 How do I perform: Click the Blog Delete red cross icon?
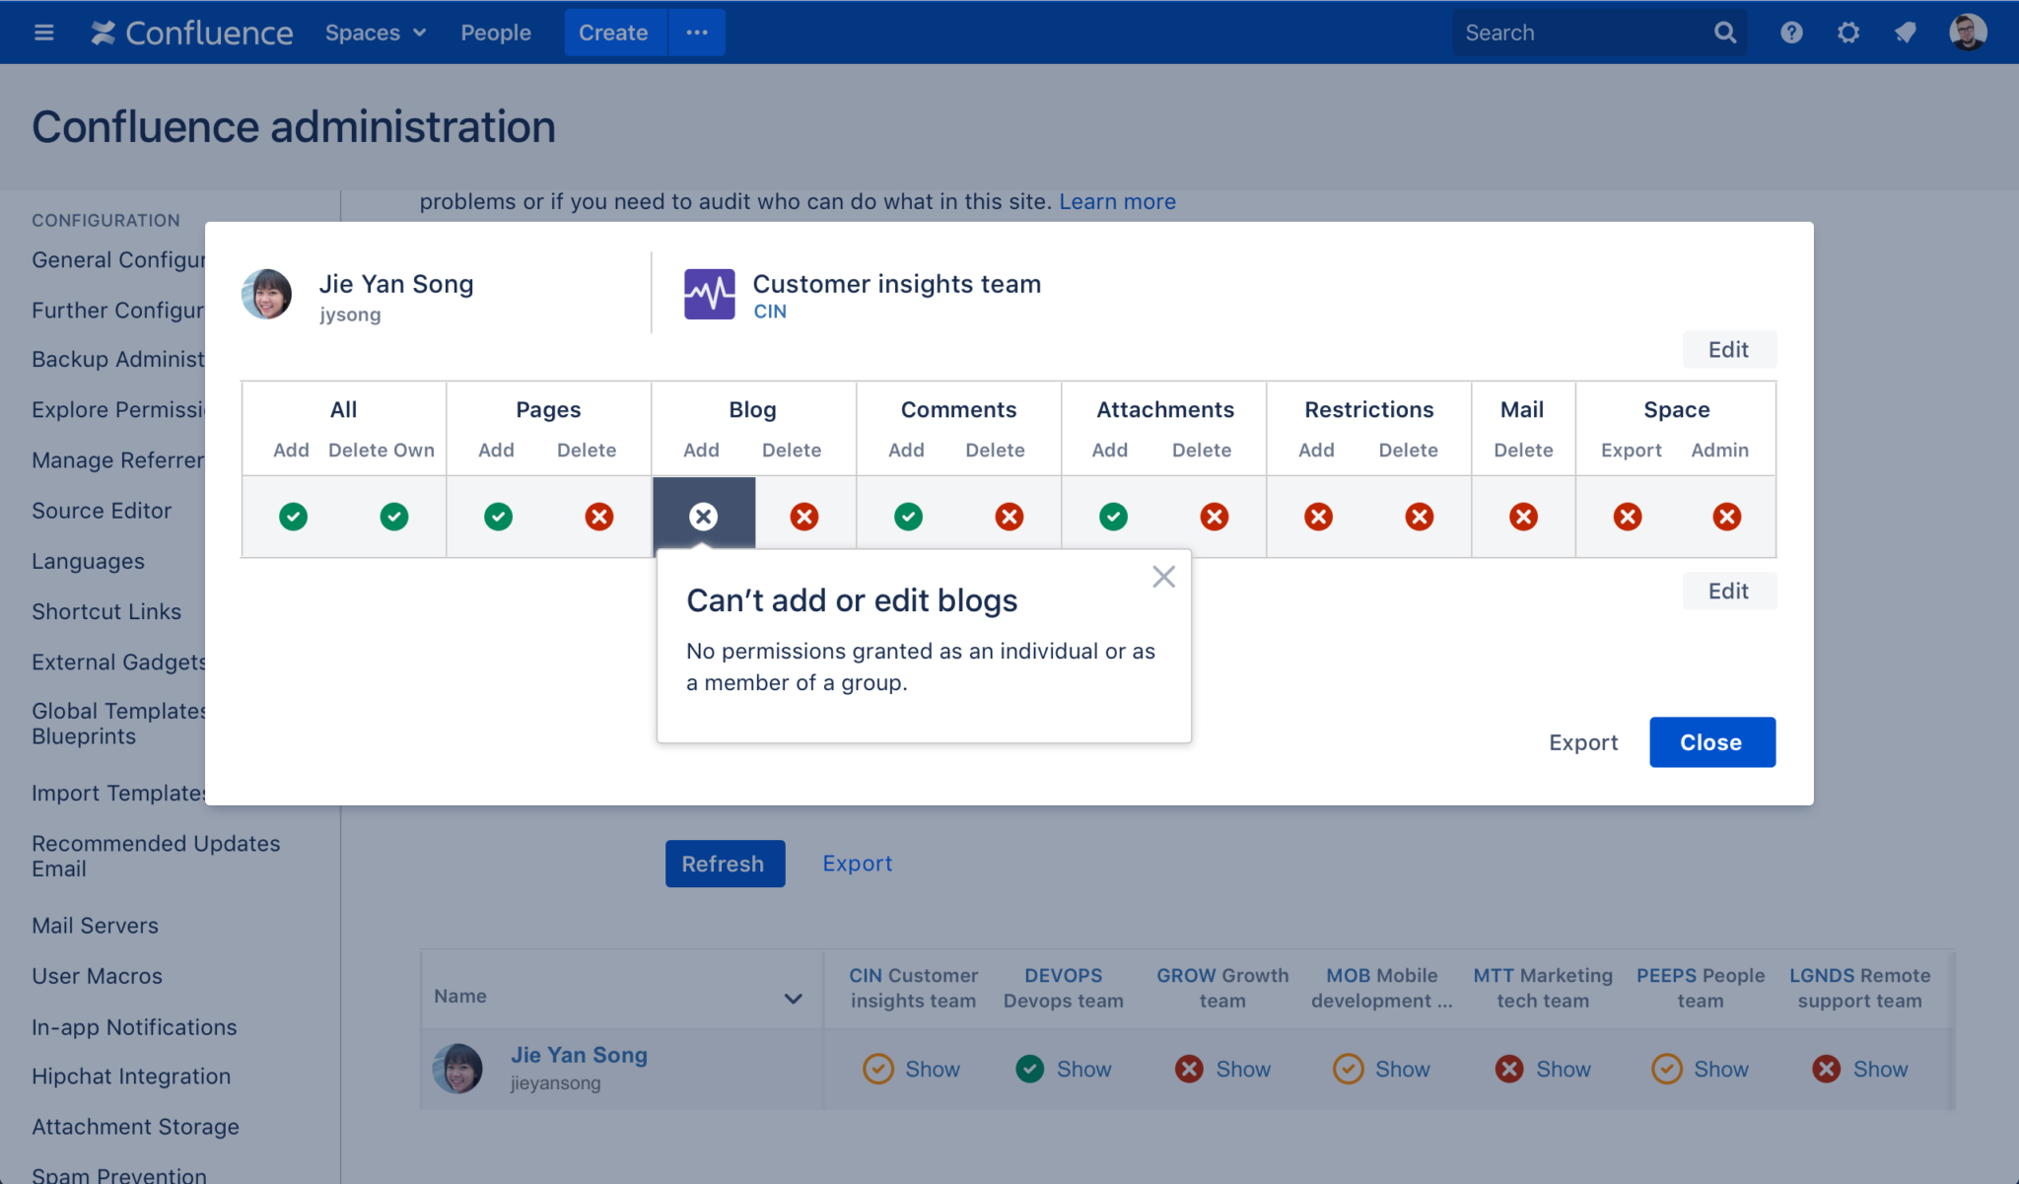click(x=804, y=517)
